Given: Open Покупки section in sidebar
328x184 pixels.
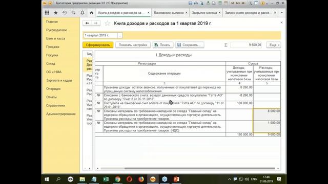Looking at the screenshot, I should [x=52, y=55].
